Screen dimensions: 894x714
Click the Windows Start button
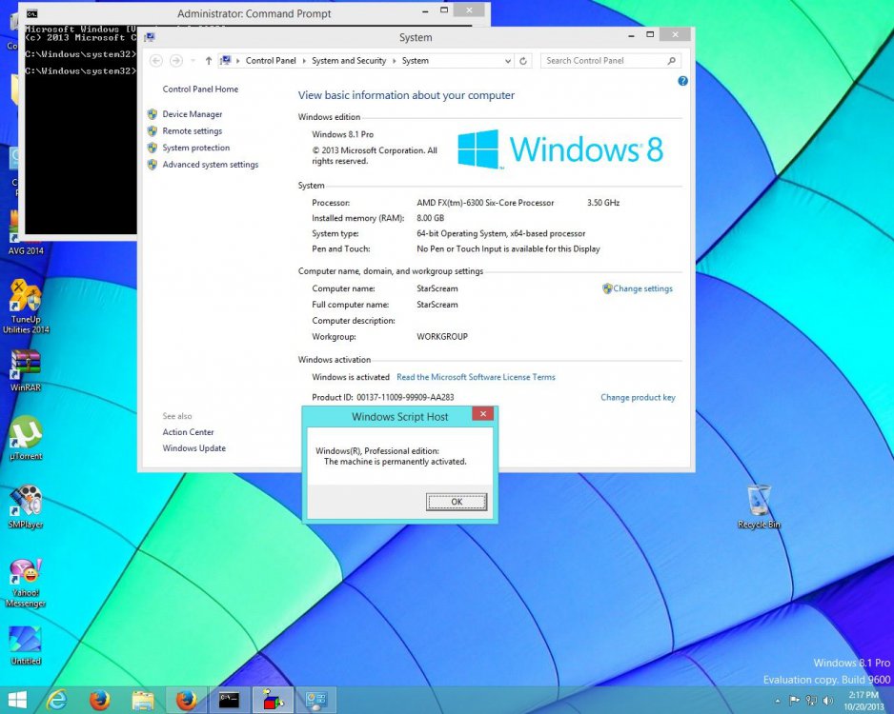click(16, 700)
